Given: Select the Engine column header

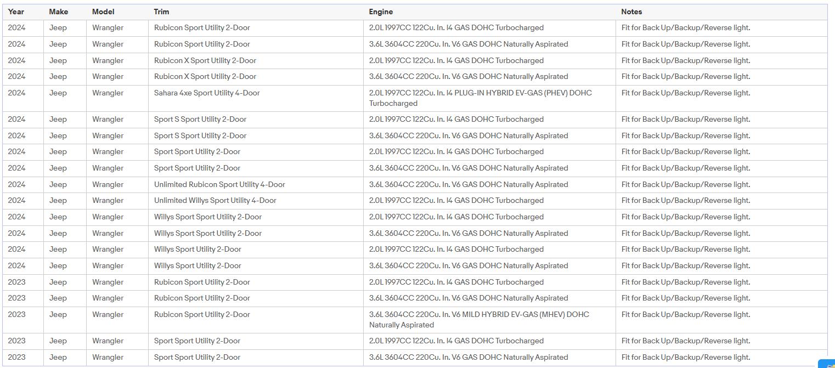Looking at the screenshot, I should 381,12.
